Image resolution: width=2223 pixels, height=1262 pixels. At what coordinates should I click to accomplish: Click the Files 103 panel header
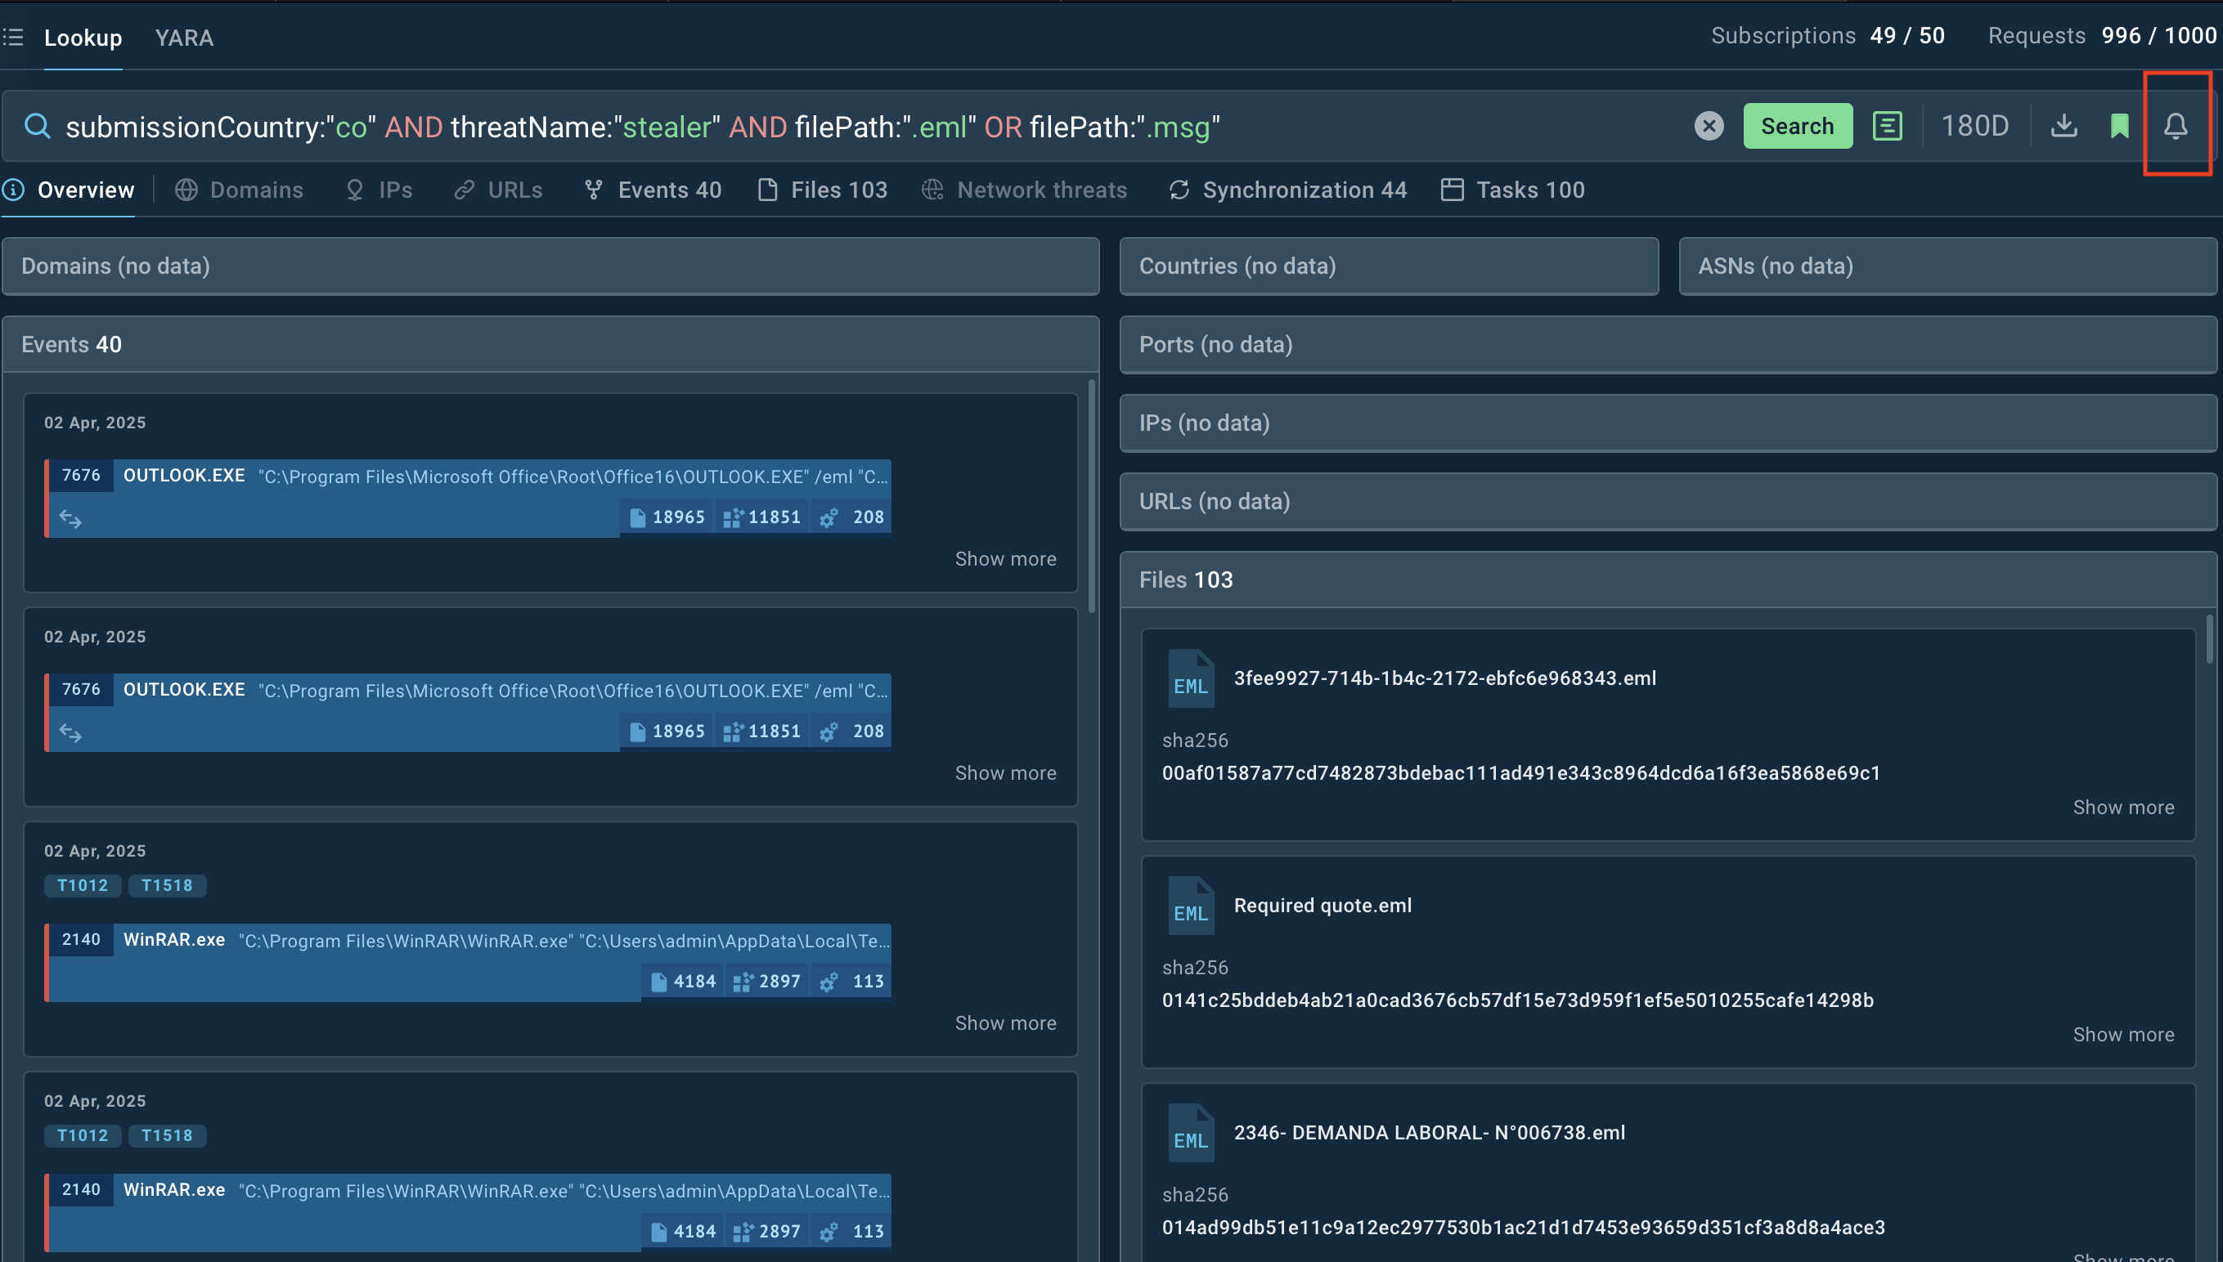click(x=1668, y=580)
